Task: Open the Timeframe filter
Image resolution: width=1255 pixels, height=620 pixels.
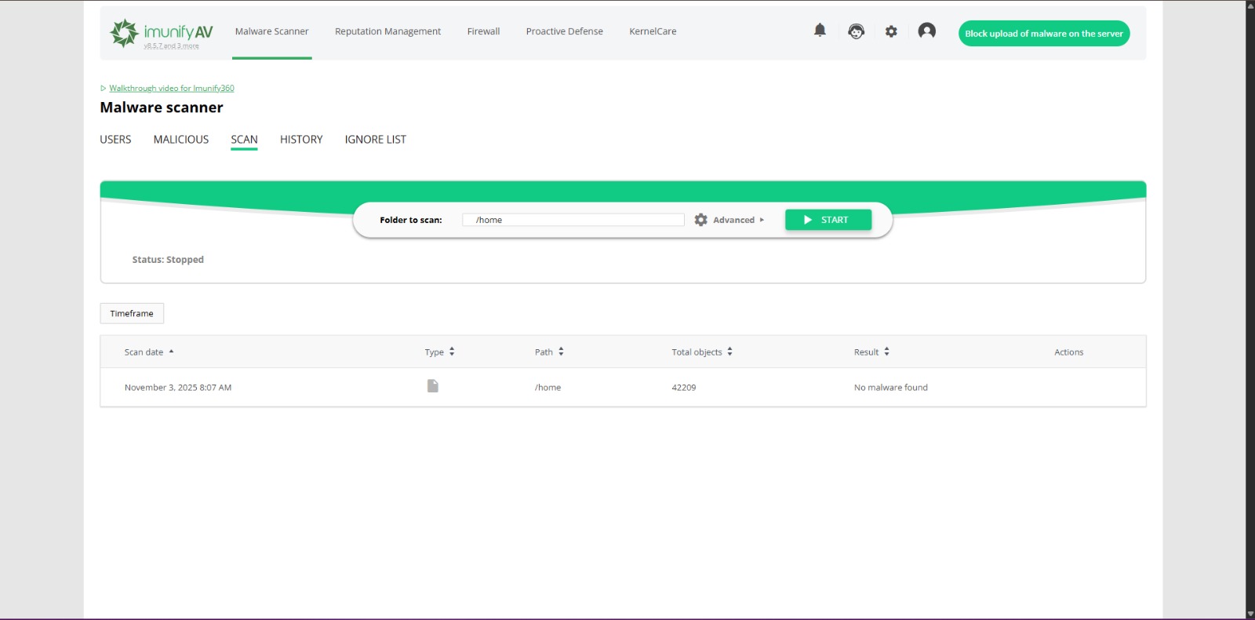Action: pyautogui.click(x=132, y=313)
